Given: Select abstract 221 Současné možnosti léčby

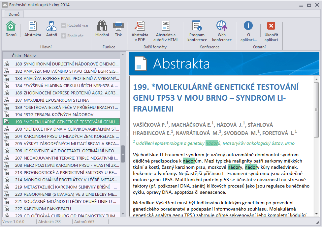Looking at the screenshot, I should [x=61, y=201].
